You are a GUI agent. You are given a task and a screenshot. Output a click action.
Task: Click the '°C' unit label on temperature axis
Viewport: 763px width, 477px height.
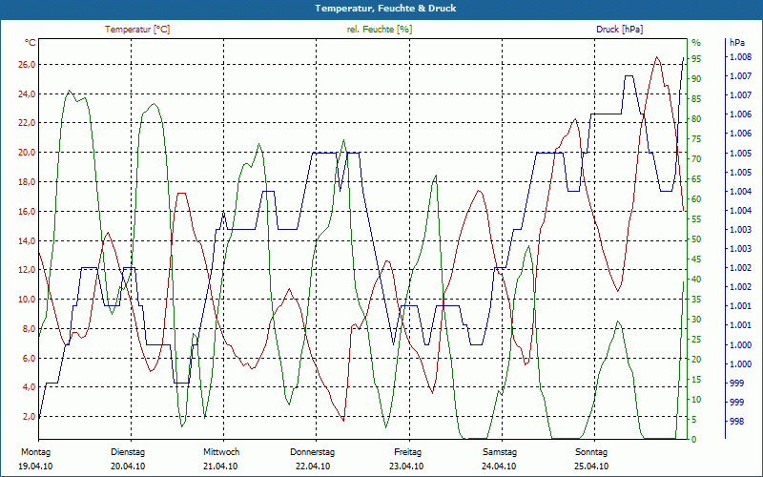tap(31, 43)
